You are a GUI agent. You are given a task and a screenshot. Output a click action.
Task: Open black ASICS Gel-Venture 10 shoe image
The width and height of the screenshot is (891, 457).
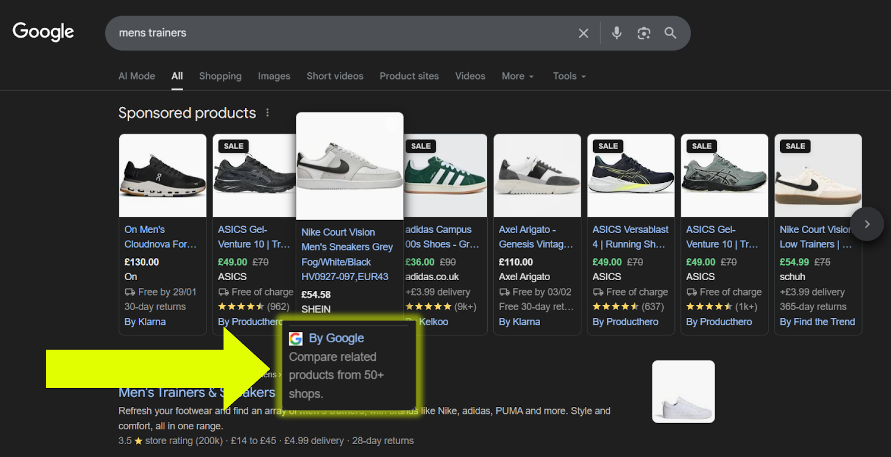pos(254,176)
